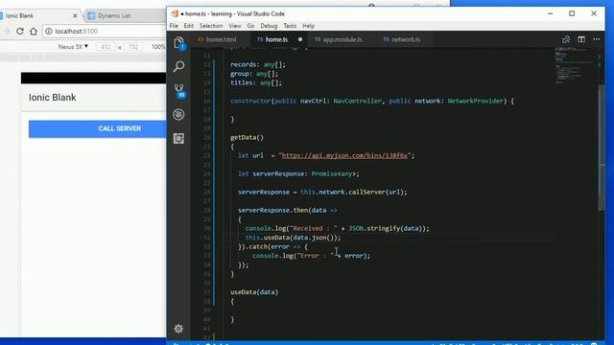This screenshot has width=614, height=345.
Task: Open the File menu
Action: coord(174,26)
